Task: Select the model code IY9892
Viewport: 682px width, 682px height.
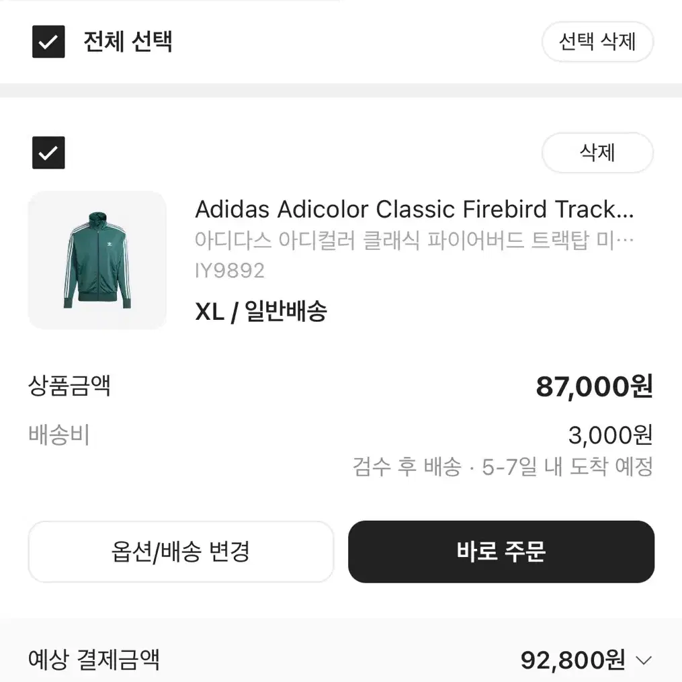Action: pyautogui.click(x=230, y=271)
